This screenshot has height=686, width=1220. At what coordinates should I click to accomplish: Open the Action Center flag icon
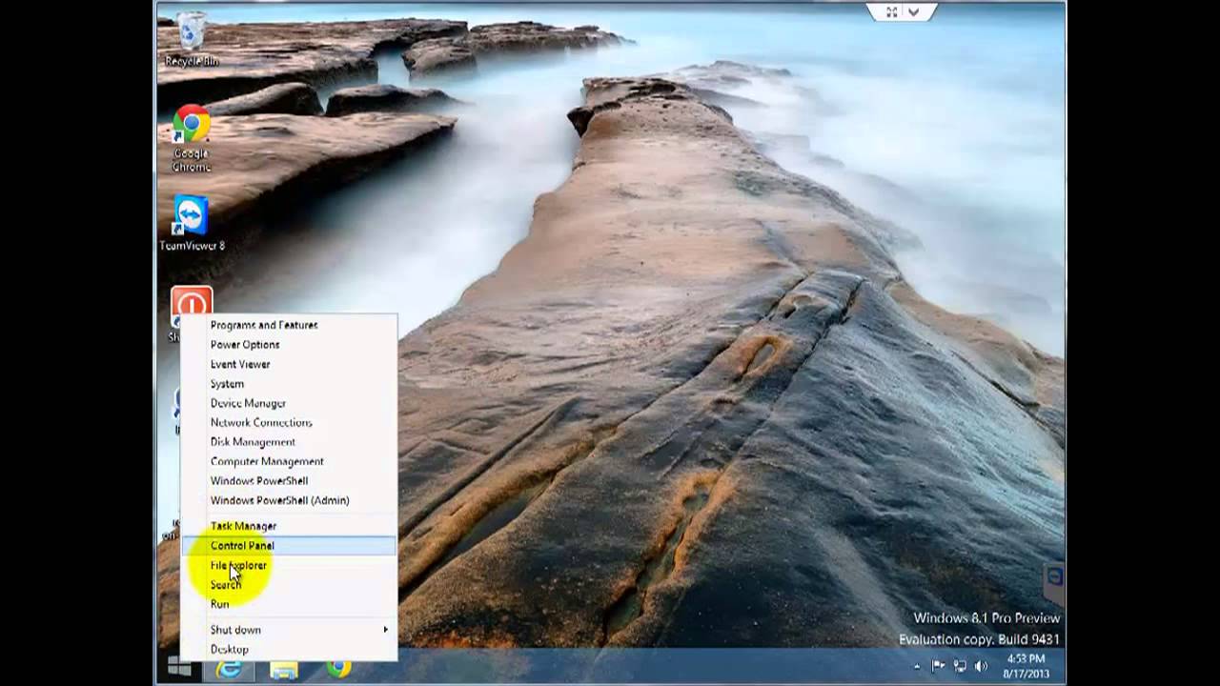(938, 666)
